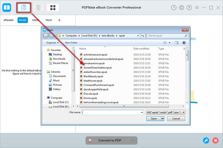This screenshot has height=148, width=223.
Task: Select Music library
Action: pyautogui.click(x=54, y=80)
